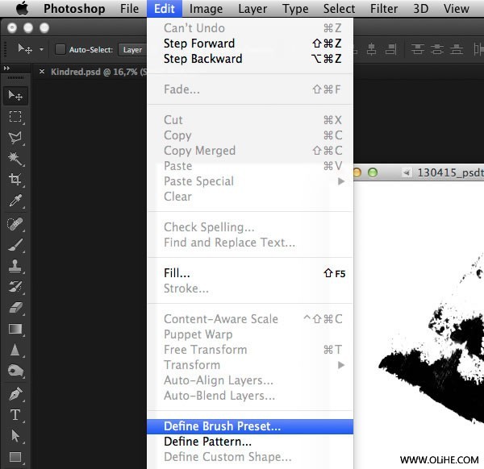Click align right edges icon
This screenshot has width=484, height=469.
coord(390,49)
